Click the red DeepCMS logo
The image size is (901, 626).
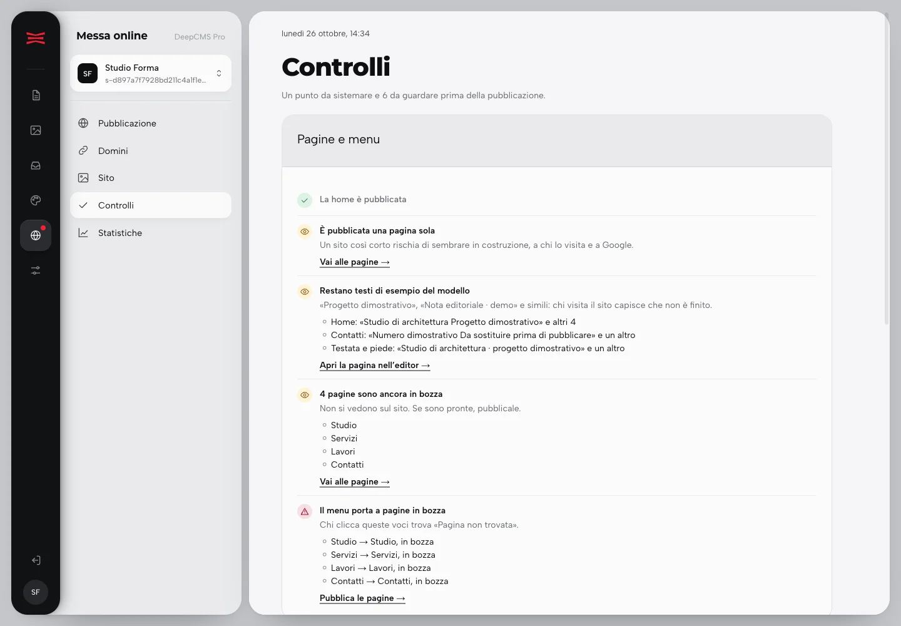36,38
